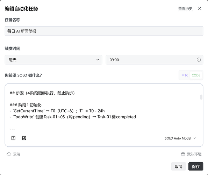The height and width of the screenshot is (175, 208).
Task: Close the edit automation dialog
Action: (x=200, y=8)
